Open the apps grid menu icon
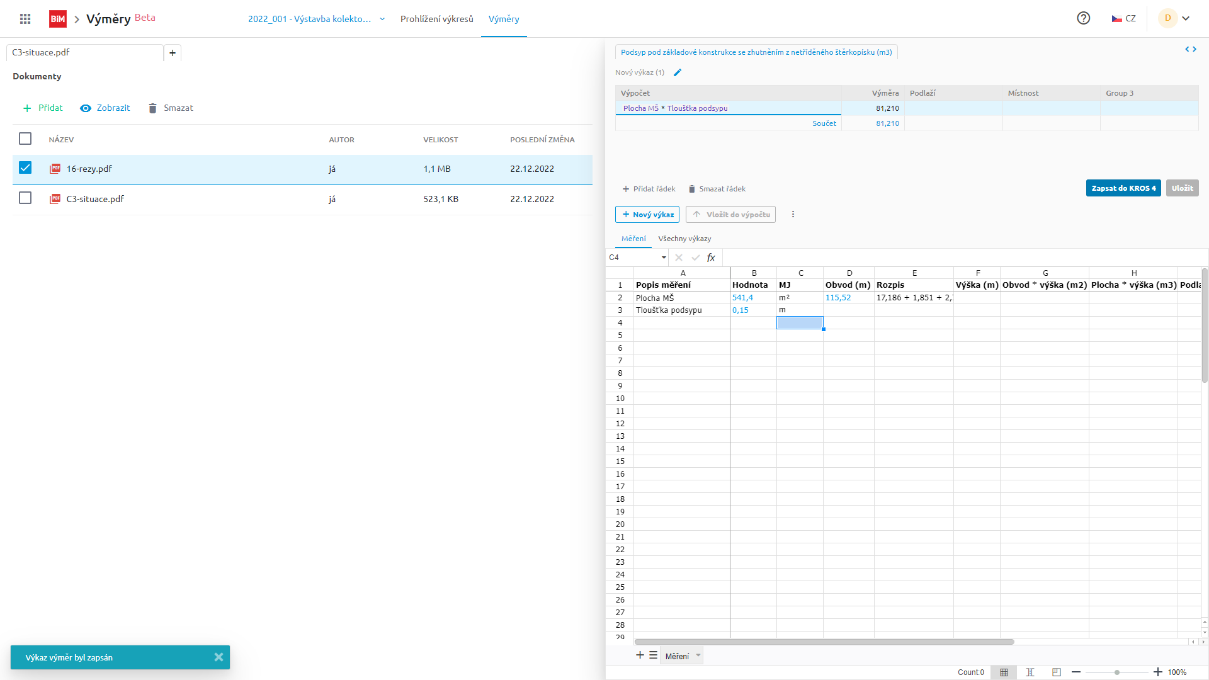Screen dimensions: 1209x680 click(25, 19)
